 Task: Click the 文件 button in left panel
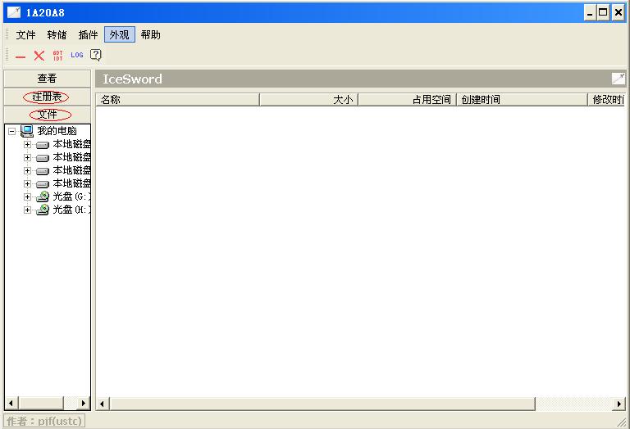click(47, 115)
